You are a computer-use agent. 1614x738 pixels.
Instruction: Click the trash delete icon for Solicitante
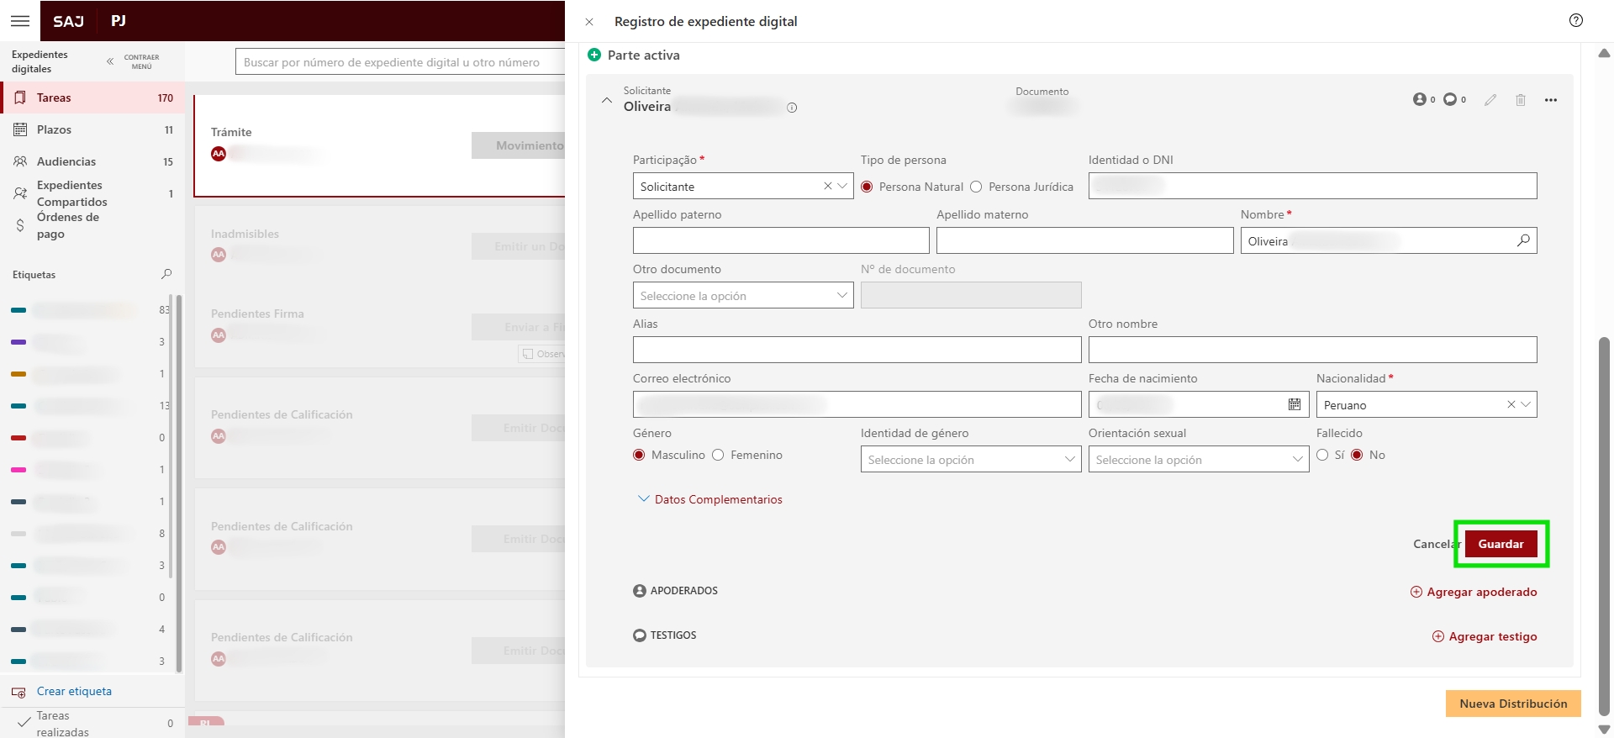pos(1521,100)
